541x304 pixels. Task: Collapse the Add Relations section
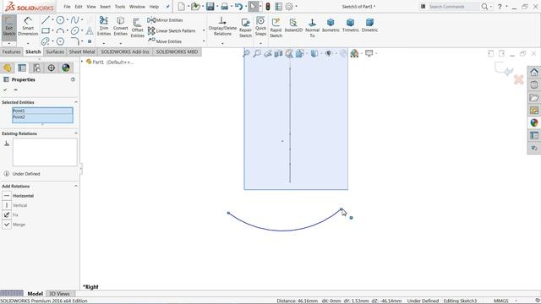click(76, 186)
